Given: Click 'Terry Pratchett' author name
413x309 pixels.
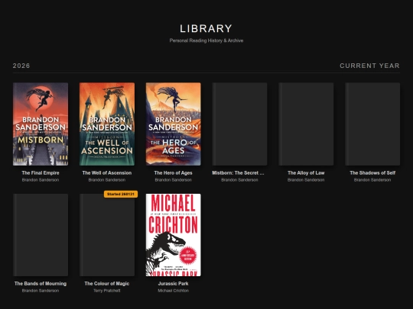Looking at the screenshot, I should [x=107, y=291].
